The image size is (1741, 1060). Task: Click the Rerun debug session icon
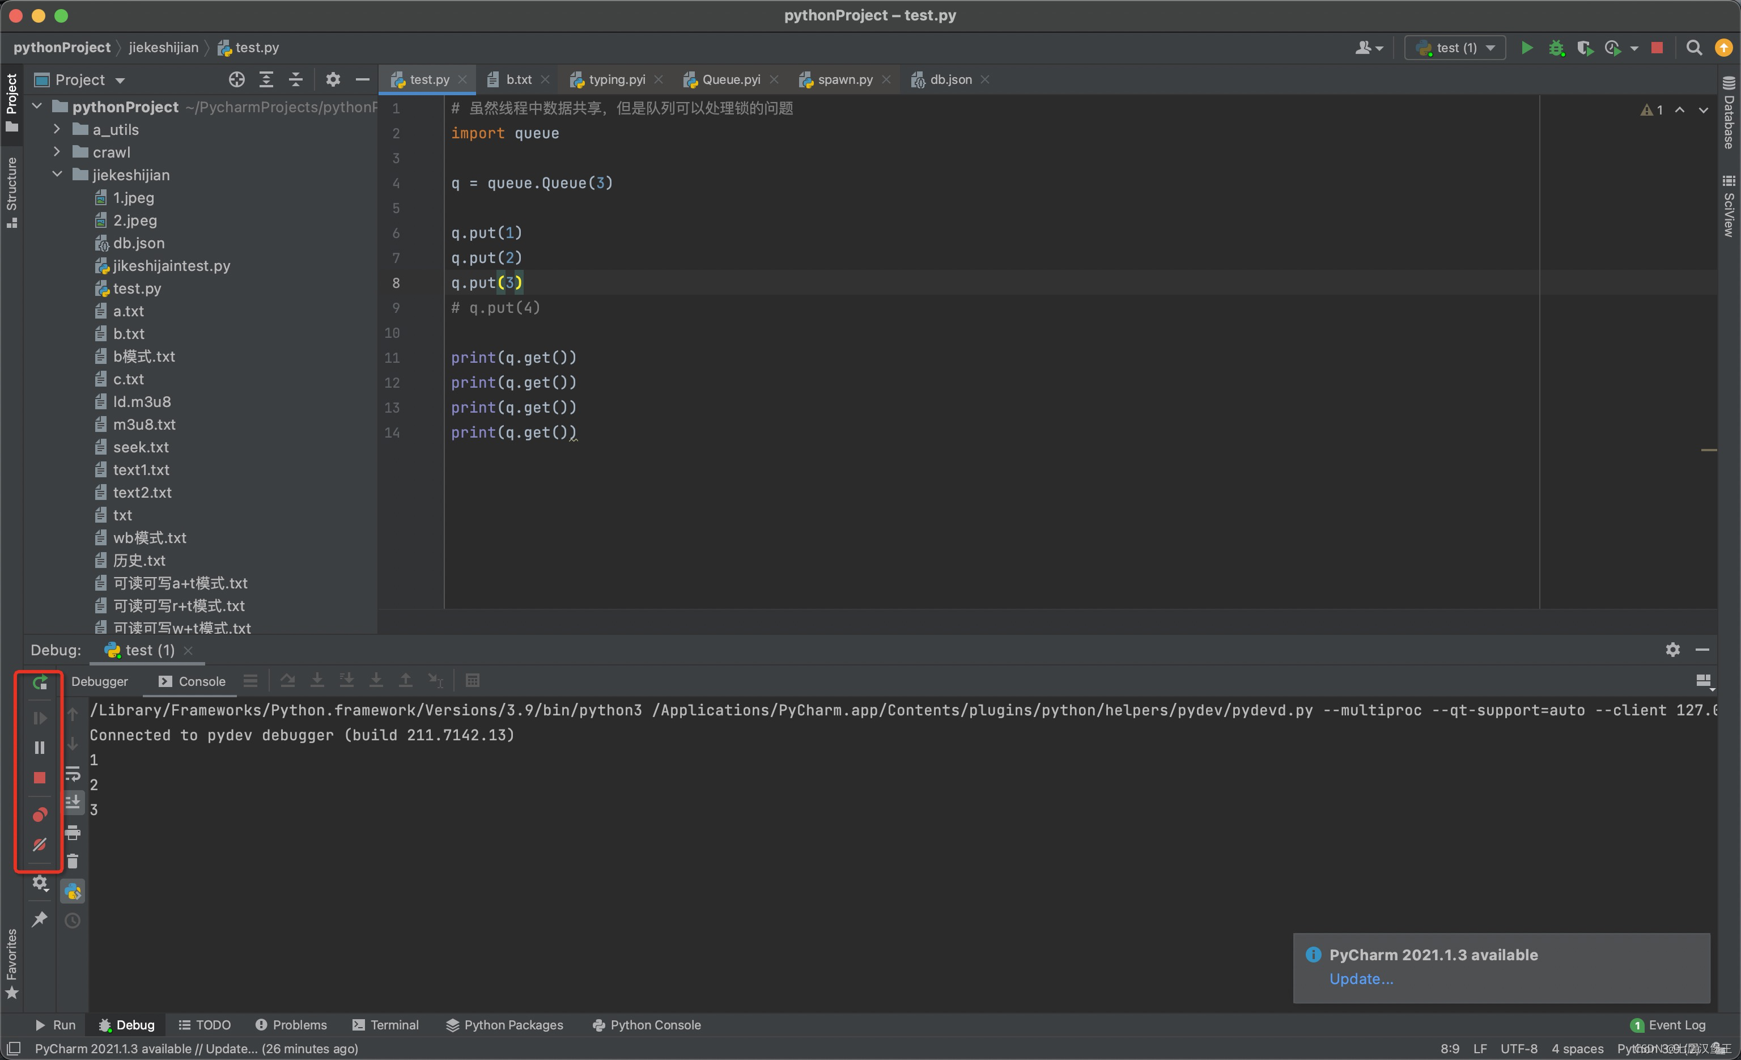click(40, 682)
